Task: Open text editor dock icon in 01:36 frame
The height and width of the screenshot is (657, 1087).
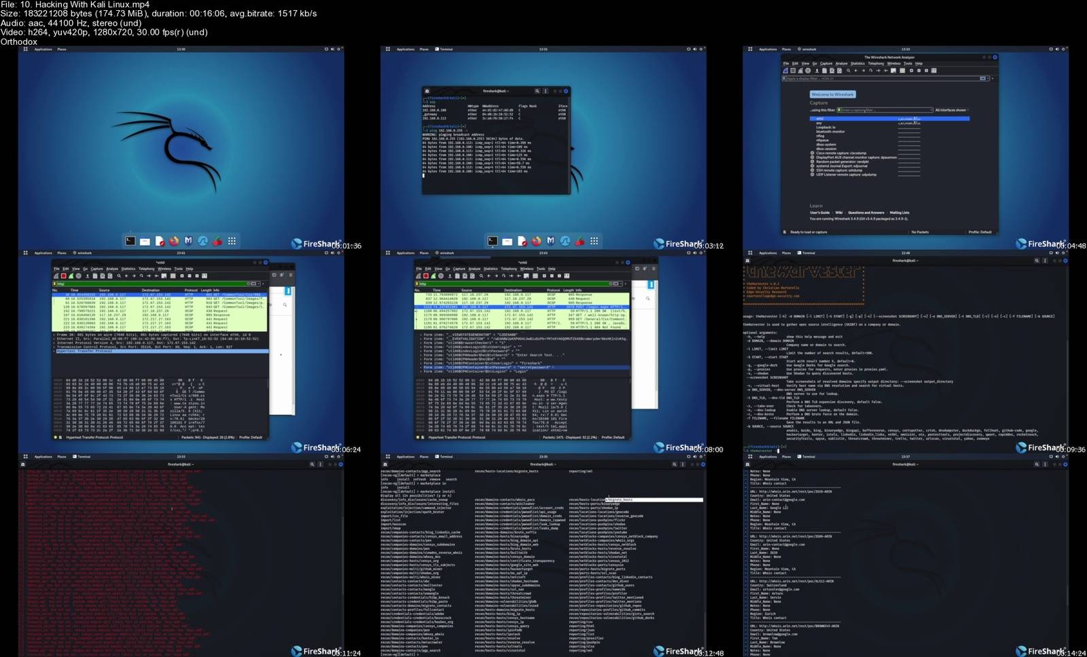Action: pyautogui.click(x=160, y=241)
